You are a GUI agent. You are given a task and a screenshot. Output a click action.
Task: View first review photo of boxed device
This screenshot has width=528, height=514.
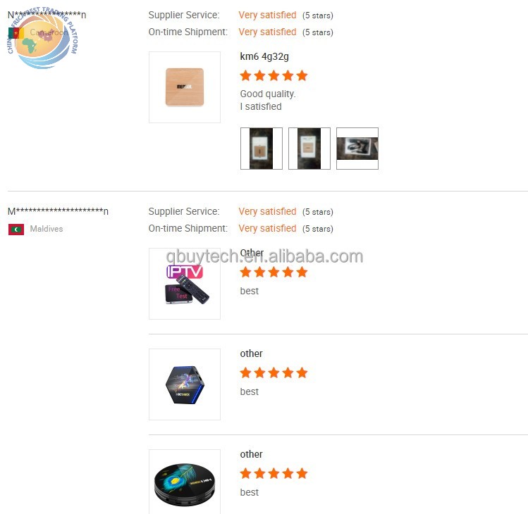[262, 149]
